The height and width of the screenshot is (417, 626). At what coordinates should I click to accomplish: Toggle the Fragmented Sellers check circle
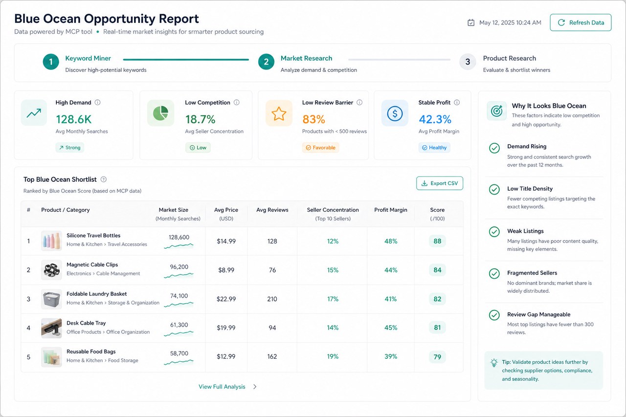coord(494,274)
